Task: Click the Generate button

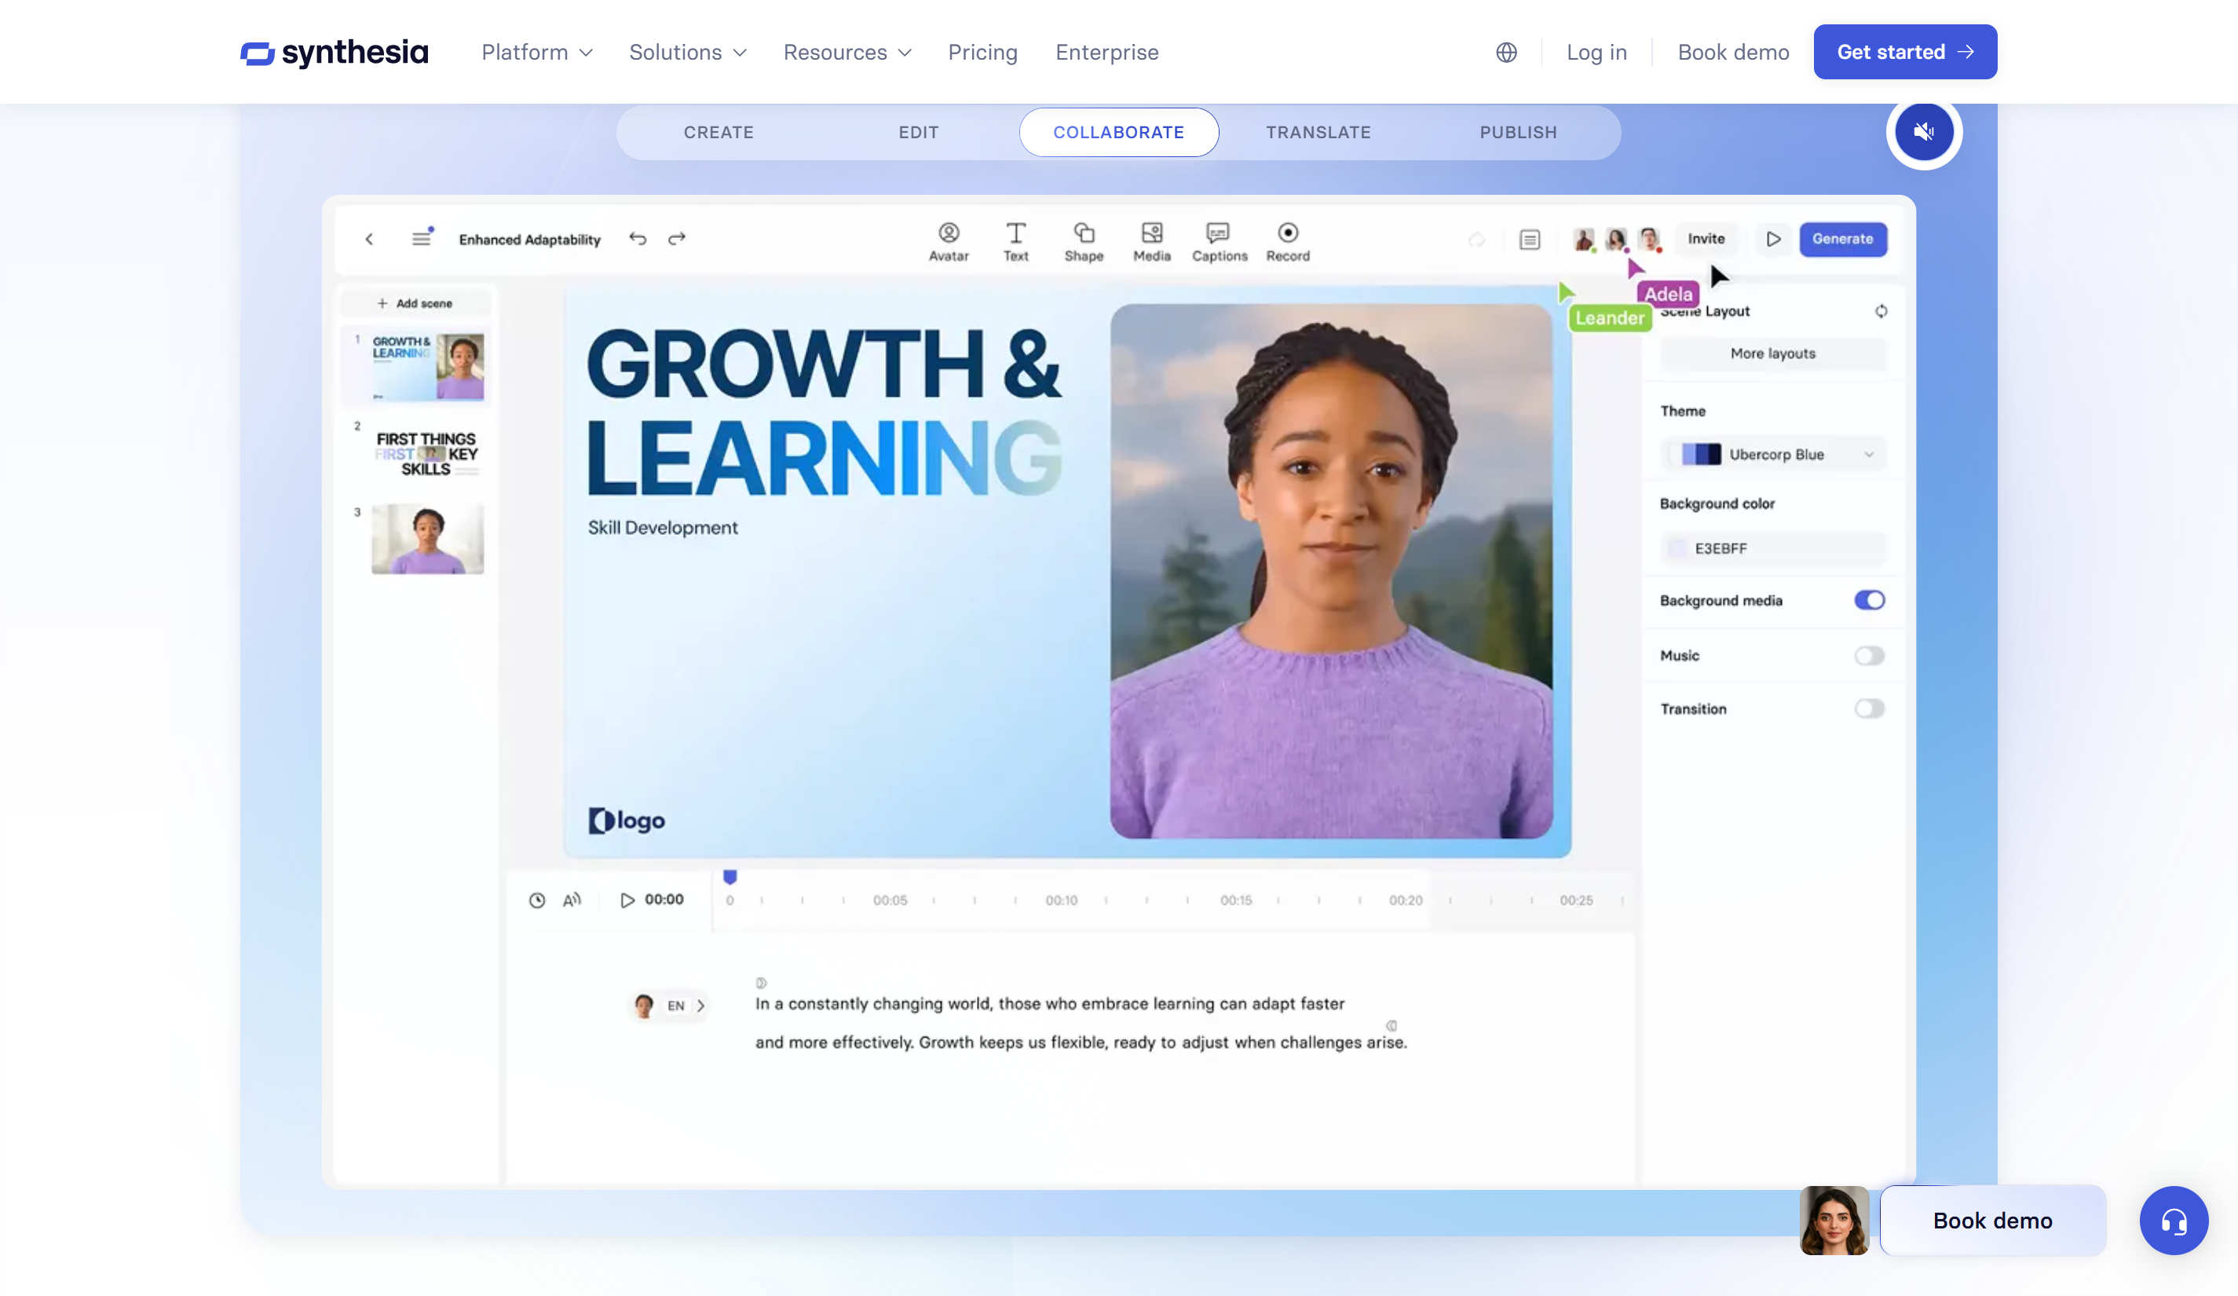Action: (x=1843, y=239)
